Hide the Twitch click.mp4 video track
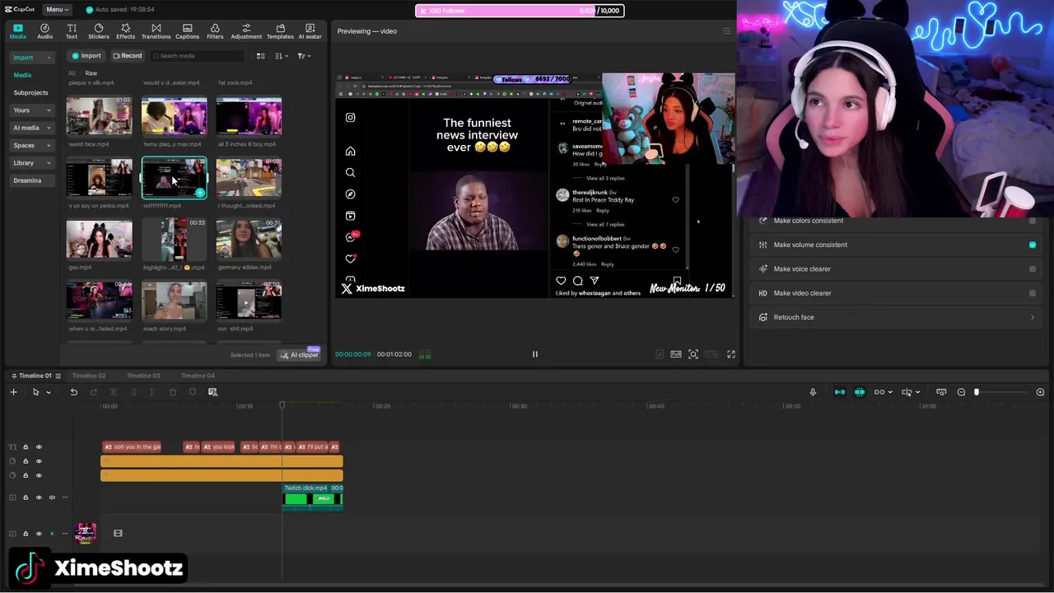 click(x=39, y=497)
